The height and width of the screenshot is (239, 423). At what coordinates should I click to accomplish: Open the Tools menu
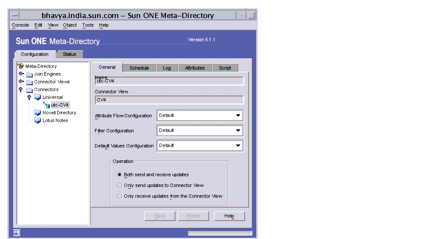[x=88, y=25]
